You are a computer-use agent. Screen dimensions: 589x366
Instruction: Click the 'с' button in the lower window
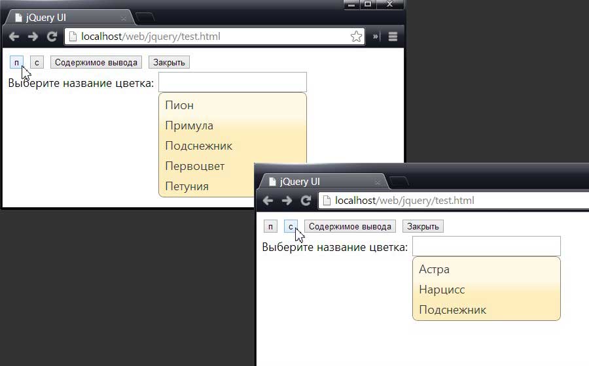pos(291,227)
